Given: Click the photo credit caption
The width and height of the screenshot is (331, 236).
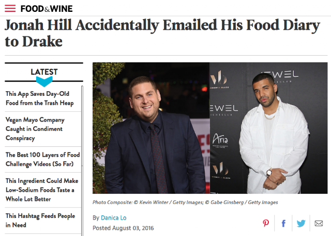Looking at the screenshot, I should pos(185,203).
